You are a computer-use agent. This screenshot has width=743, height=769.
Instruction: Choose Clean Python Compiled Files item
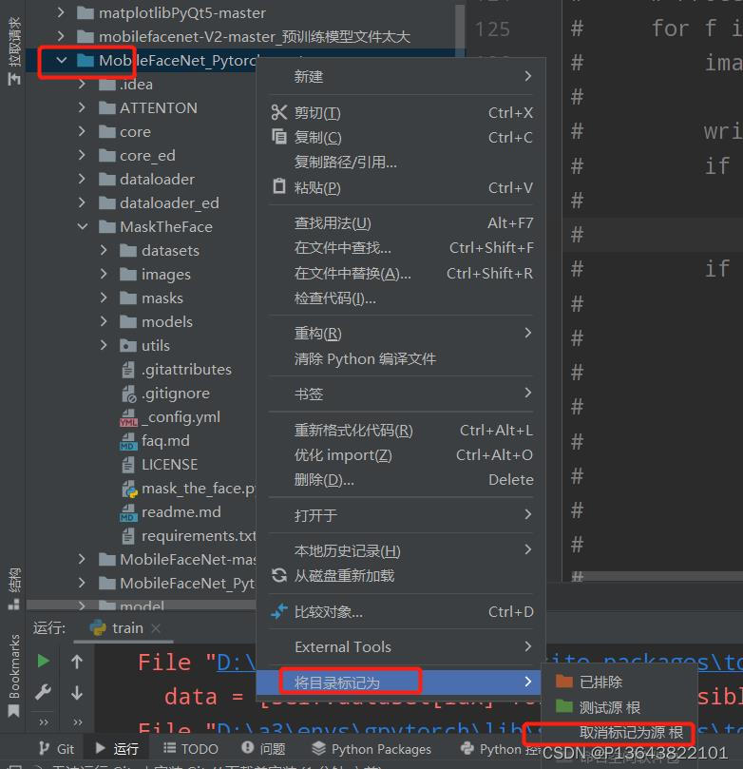click(401, 359)
